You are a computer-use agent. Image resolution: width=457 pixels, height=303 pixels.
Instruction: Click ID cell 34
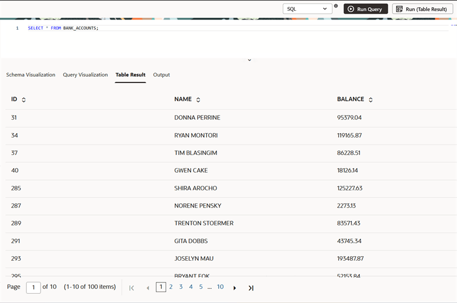tap(14, 135)
